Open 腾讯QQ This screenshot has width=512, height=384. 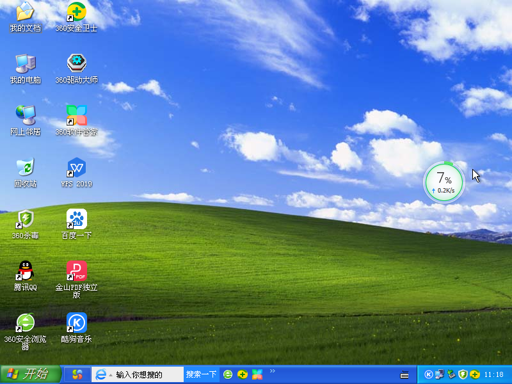24,270
